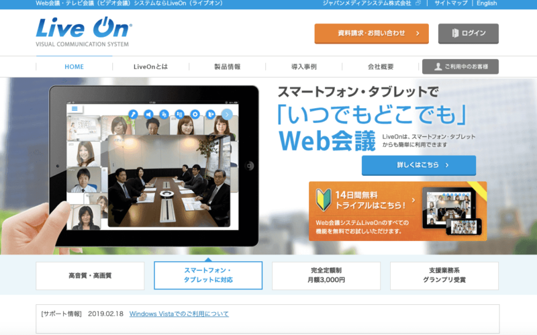Screen dimensions: 537x335
Task: Click the chevron on the trial banner
Action: coord(413,200)
